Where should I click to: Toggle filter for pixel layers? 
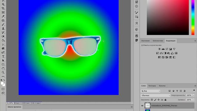(170, 91)
